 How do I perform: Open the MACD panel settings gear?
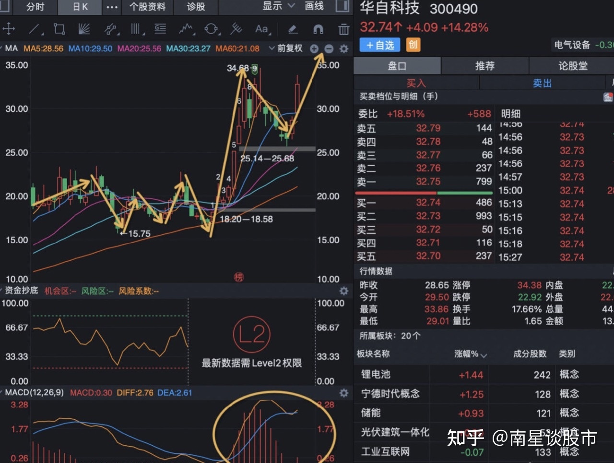point(343,393)
